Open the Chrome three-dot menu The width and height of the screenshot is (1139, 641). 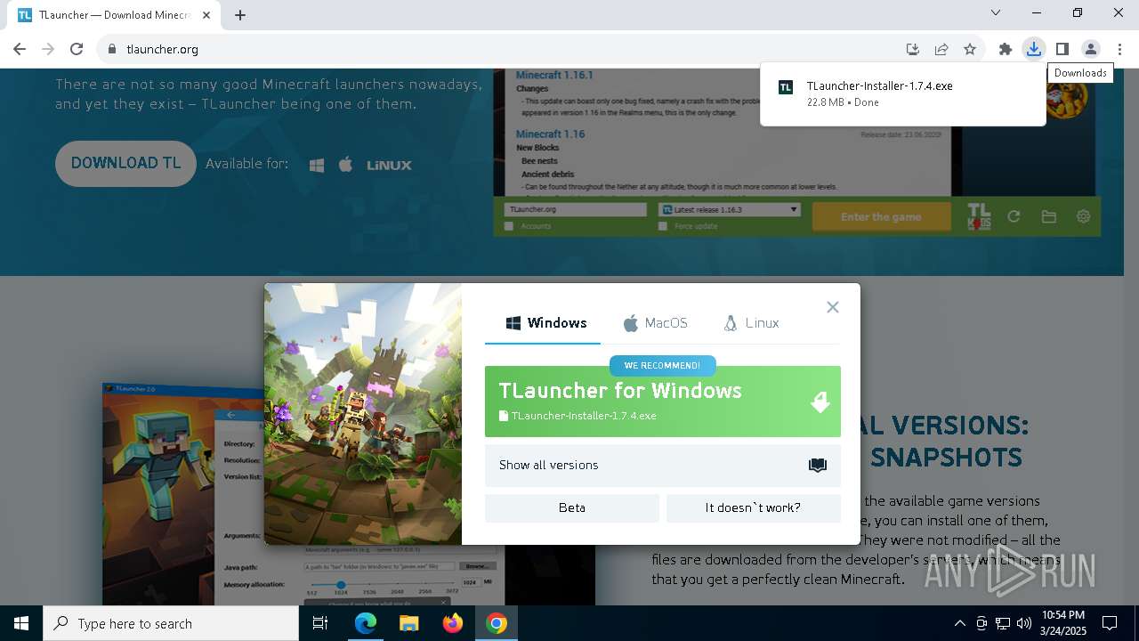1119,49
